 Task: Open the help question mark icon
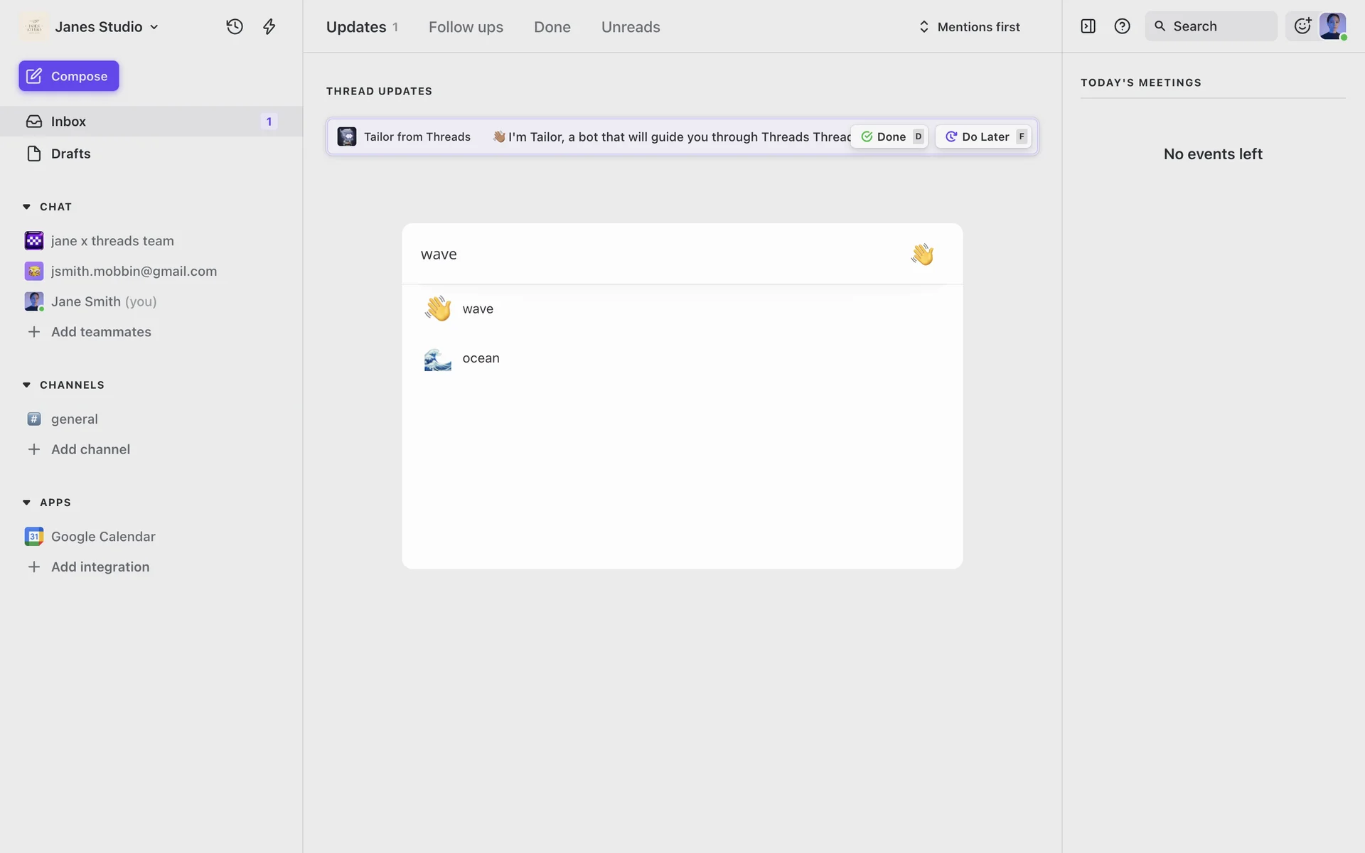1122,26
